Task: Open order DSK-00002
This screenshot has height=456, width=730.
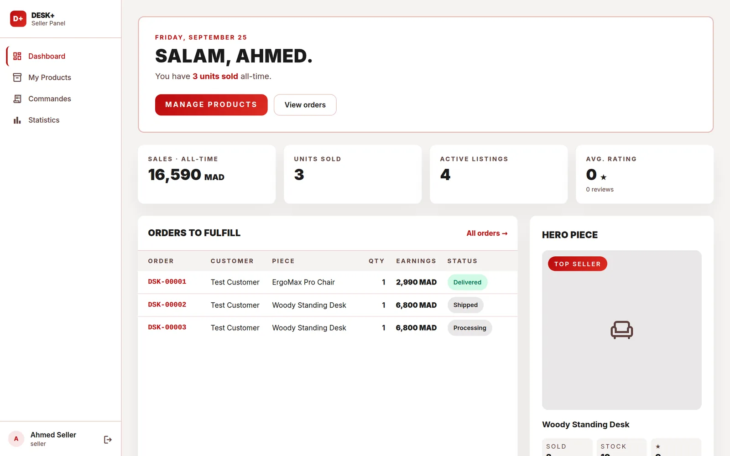Action: (x=167, y=305)
